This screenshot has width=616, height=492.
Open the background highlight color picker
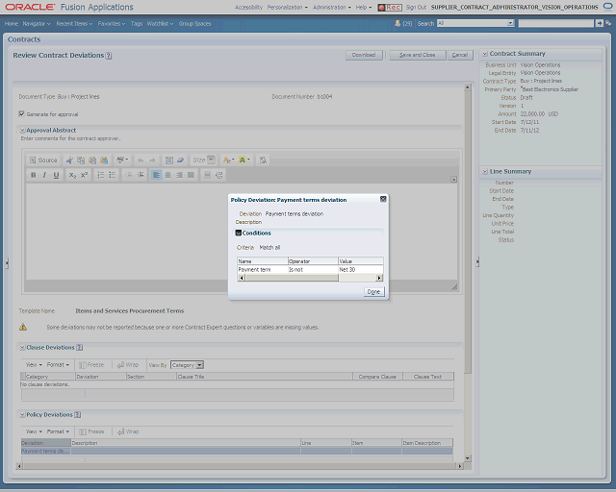coord(244,160)
